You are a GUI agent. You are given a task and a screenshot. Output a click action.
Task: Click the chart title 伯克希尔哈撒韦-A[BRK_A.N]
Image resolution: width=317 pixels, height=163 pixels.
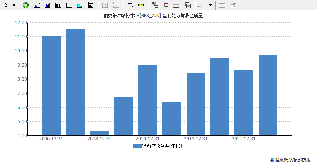coord(132,16)
